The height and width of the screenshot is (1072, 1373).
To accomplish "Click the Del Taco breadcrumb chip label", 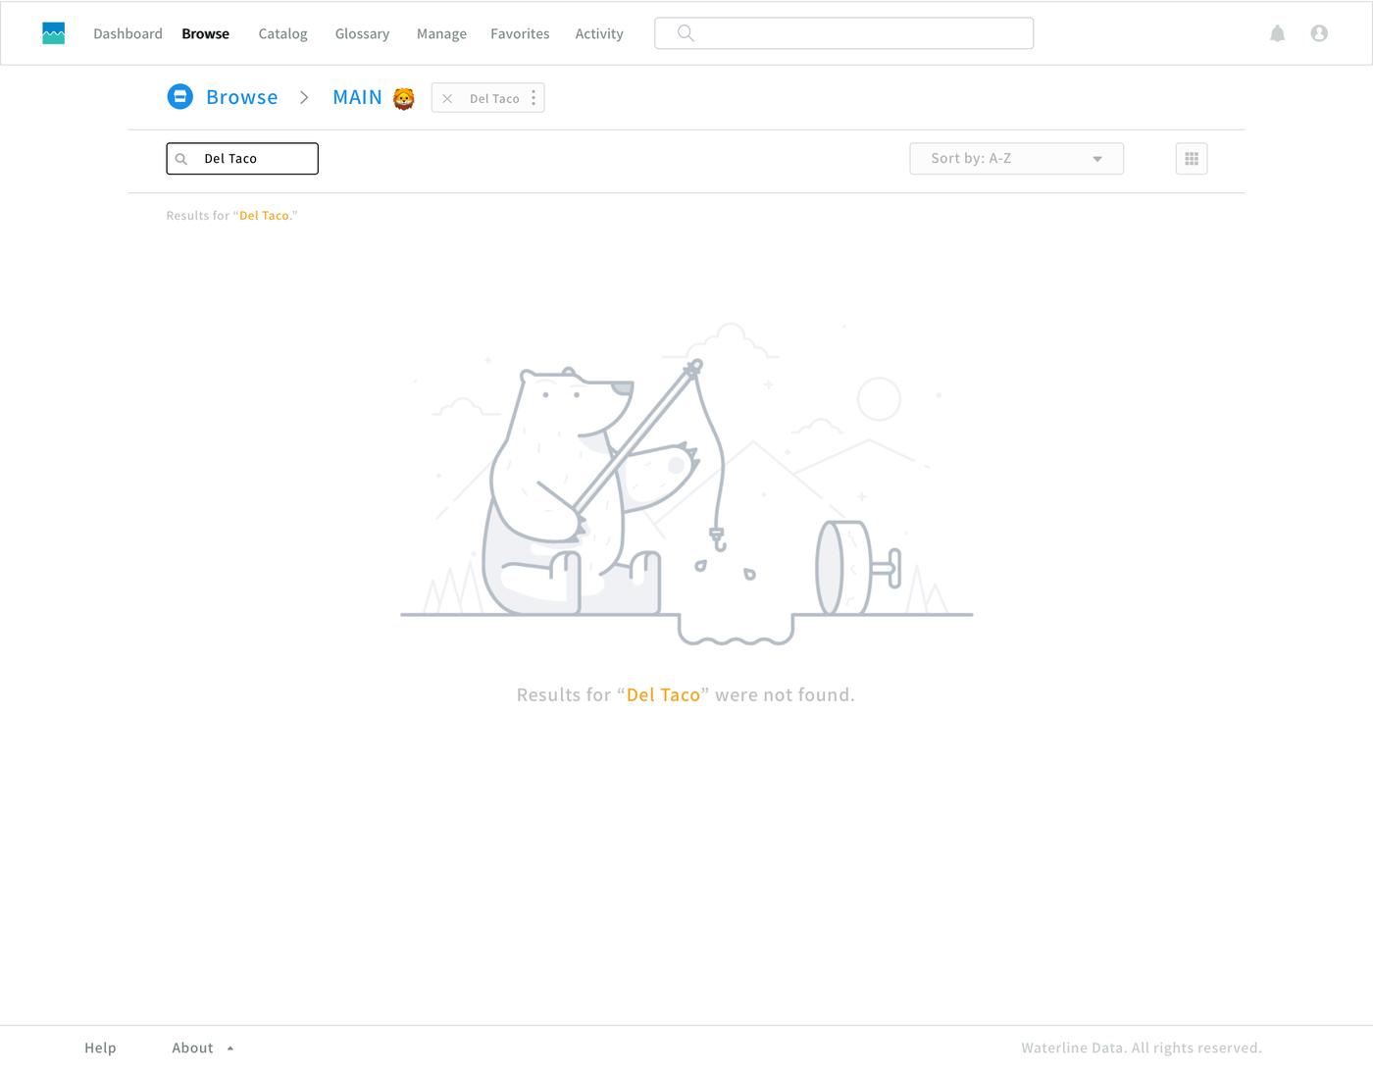I will click(x=494, y=98).
